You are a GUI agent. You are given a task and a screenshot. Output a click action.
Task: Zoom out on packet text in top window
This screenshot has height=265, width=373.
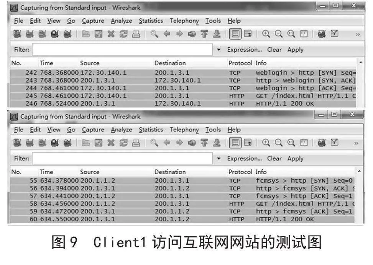[279, 34]
